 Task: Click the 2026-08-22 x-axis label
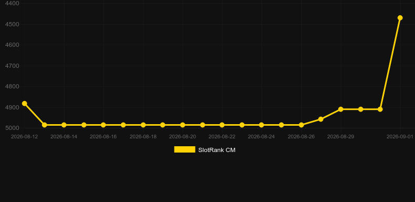tap(222, 137)
